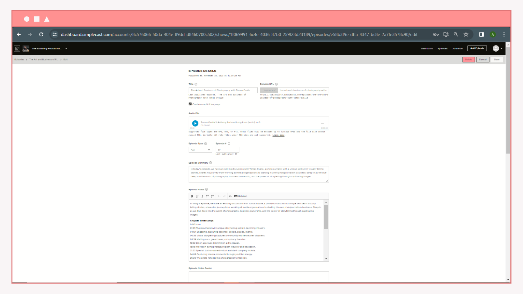Show the Episode Type info tooltip
Image resolution: width=523 pixels, height=294 pixels.
(x=205, y=143)
